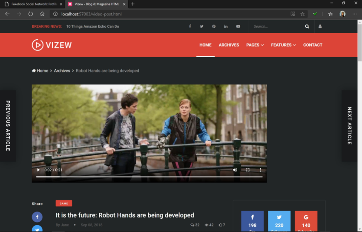Open the user account icon
This screenshot has width=362, height=232.
coord(320,26)
